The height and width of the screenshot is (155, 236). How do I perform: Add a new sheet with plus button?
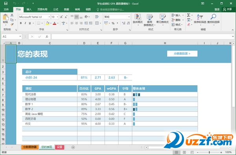point(73,147)
